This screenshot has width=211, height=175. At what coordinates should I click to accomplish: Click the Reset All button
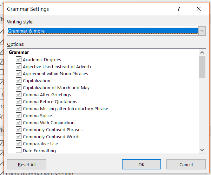(x=27, y=164)
